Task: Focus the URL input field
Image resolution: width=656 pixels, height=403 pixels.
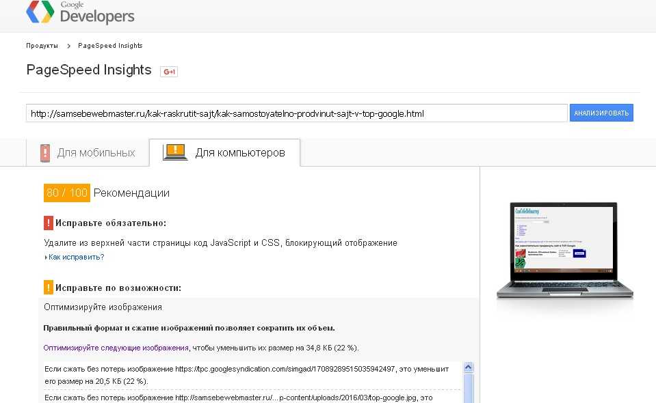Action: pos(296,113)
